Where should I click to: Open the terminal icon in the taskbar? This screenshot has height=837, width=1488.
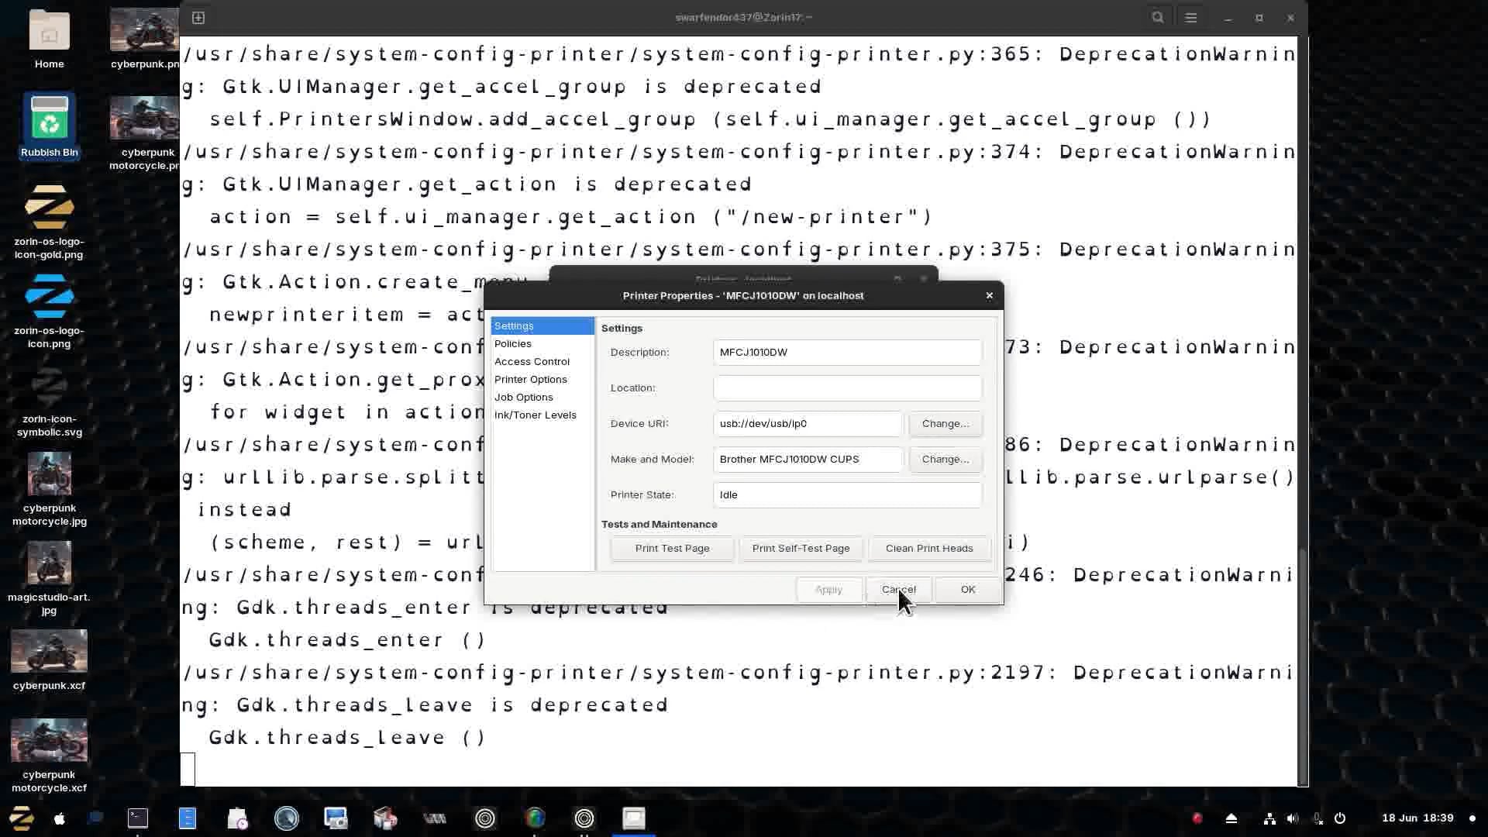(138, 818)
